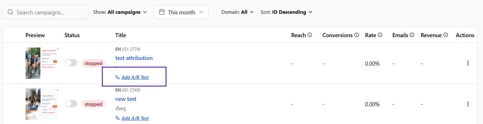Viewport: 483px width, 124px height.
Task: Open actions menu for test attribution campaign
Action: pyautogui.click(x=468, y=63)
